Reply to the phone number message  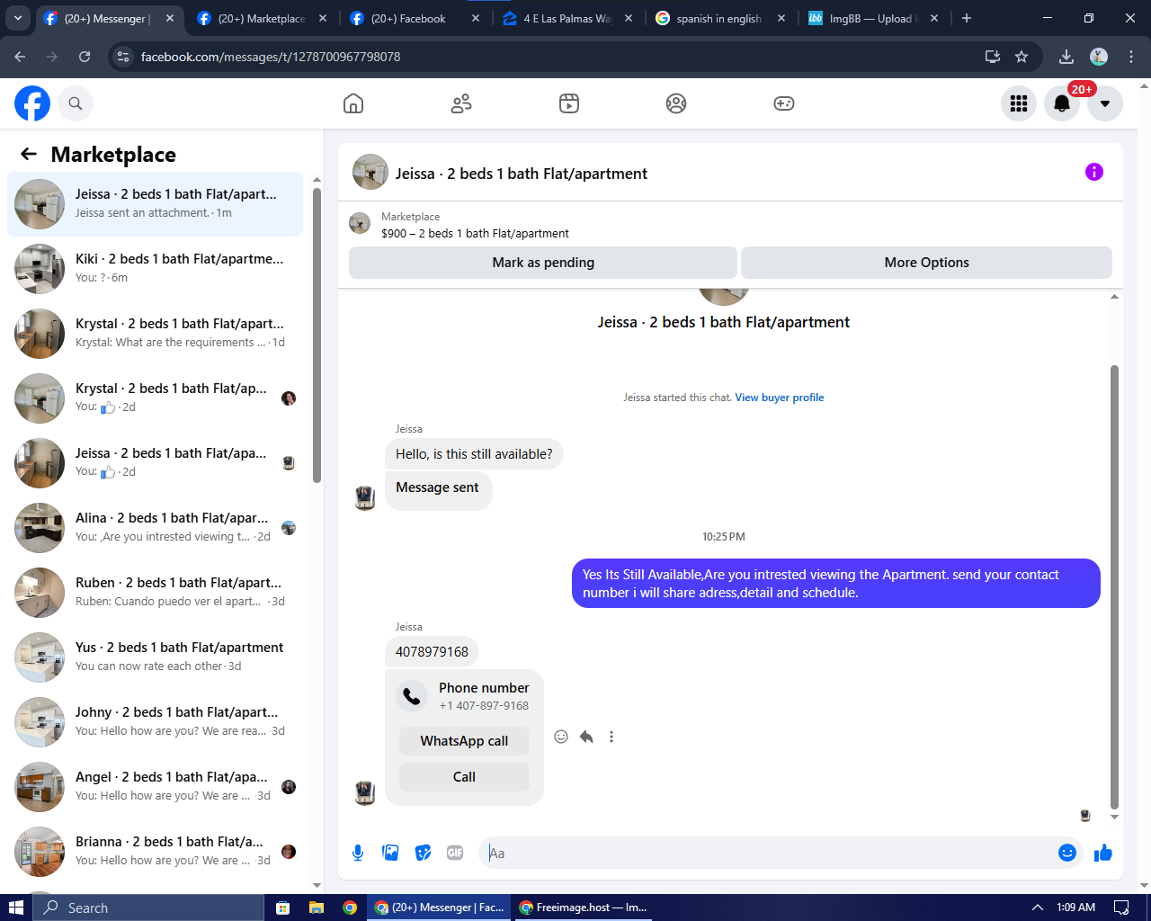[x=586, y=737]
